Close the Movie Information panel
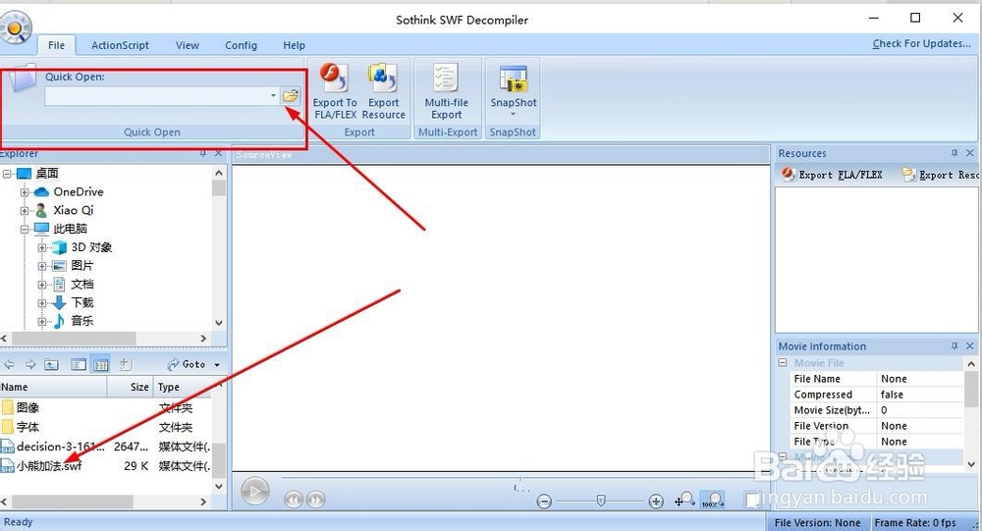The height and width of the screenshot is (531, 982). pos(970,346)
